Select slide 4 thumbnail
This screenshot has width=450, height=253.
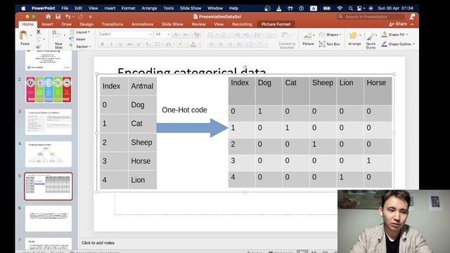click(x=49, y=154)
